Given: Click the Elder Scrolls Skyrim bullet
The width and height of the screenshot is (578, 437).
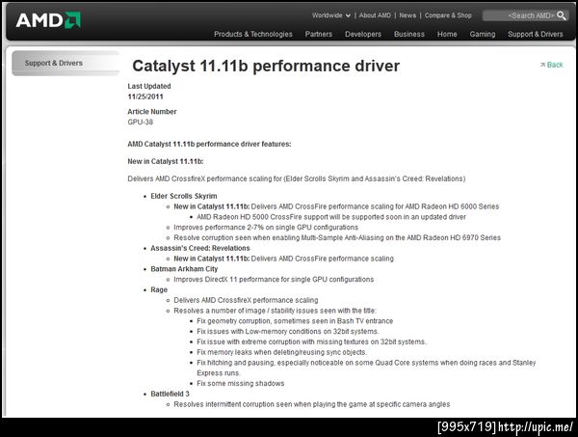Looking at the screenshot, I should tap(184, 196).
